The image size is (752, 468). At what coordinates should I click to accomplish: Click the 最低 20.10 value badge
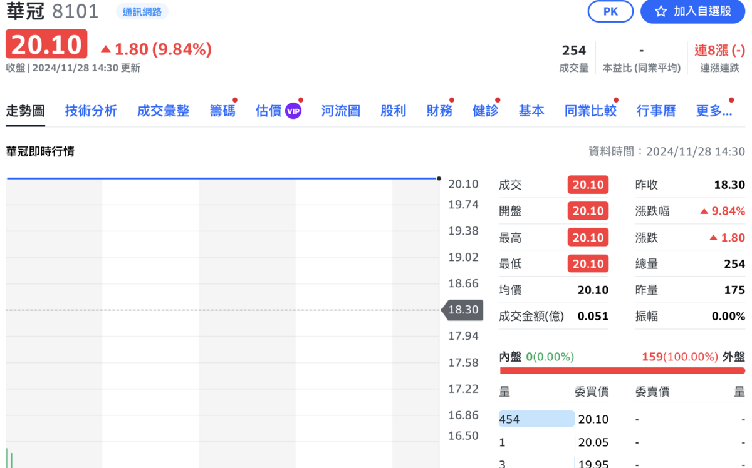point(588,263)
